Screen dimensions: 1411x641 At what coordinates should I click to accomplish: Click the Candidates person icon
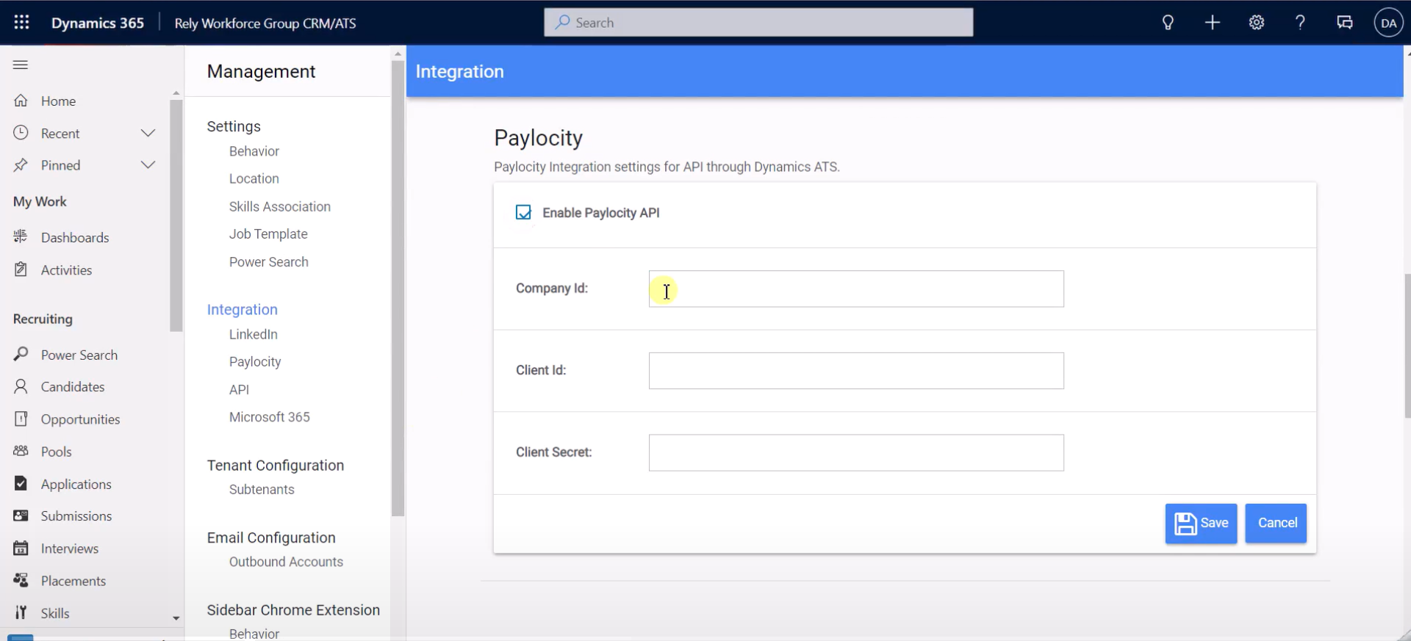click(21, 386)
